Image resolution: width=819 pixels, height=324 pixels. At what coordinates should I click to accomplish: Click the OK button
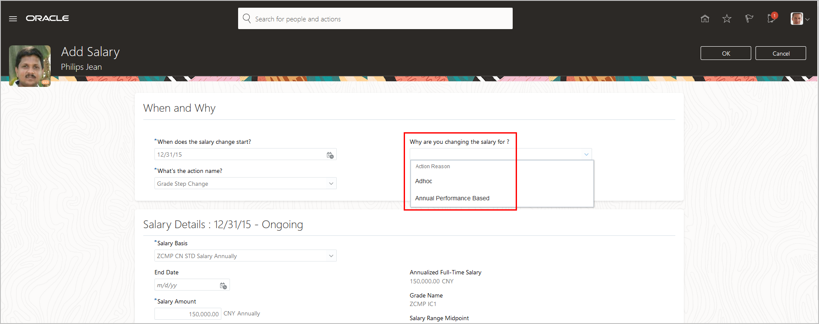tap(725, 54)
